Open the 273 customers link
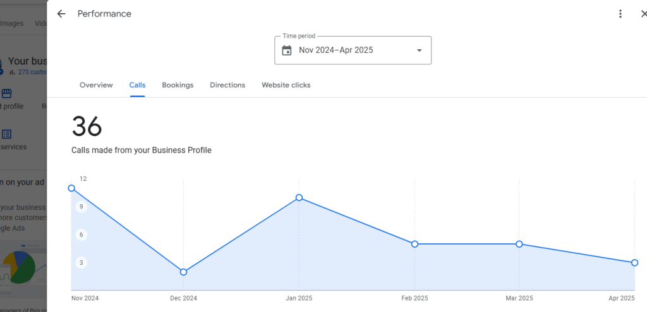The width and height of the screenshot is (647, 312). (32, 72)
